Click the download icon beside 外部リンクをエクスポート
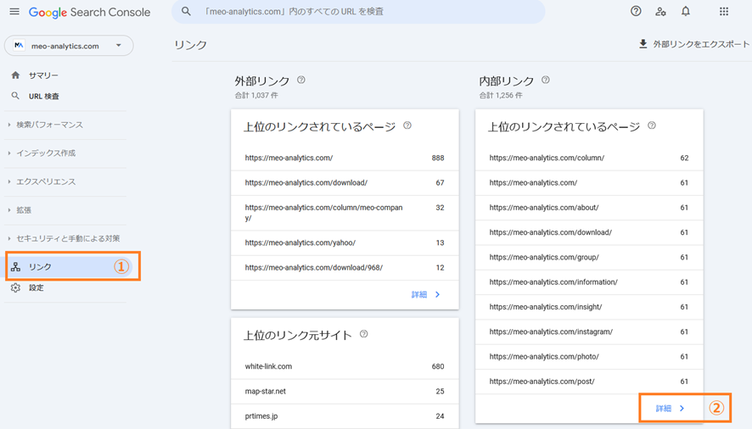 tap(643, 44)
